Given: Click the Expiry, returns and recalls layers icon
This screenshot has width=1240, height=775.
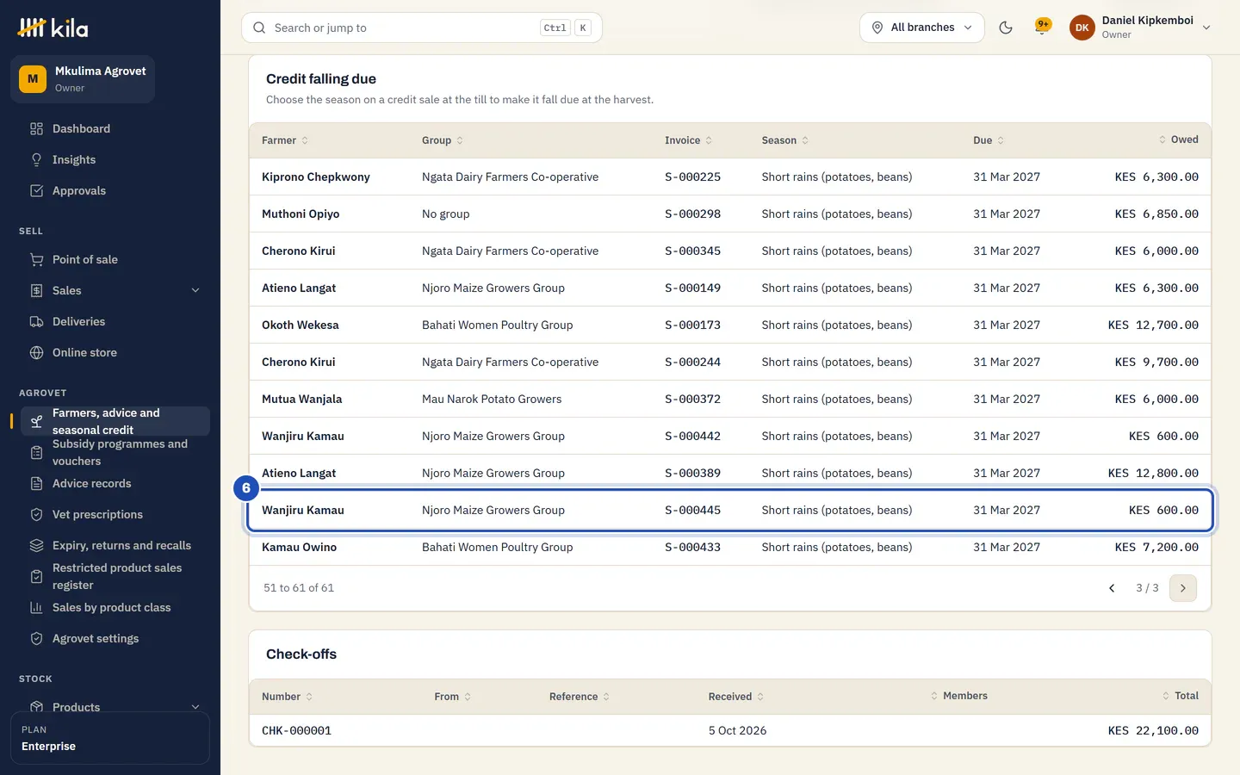Looking at the screenshot, I should coord(36,546).
